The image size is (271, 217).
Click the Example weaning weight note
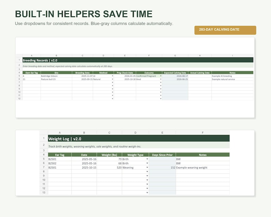point(203,167)
